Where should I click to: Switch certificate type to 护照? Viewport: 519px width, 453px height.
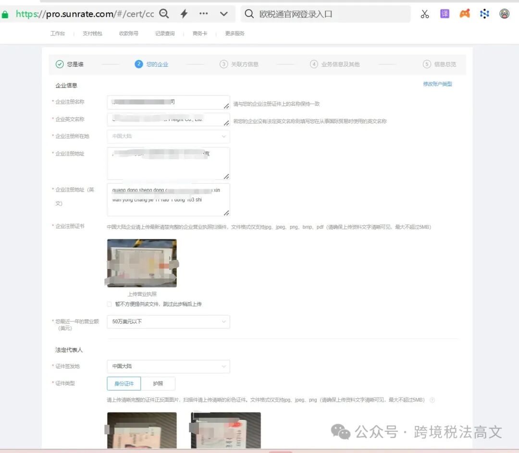coord(159,383)
